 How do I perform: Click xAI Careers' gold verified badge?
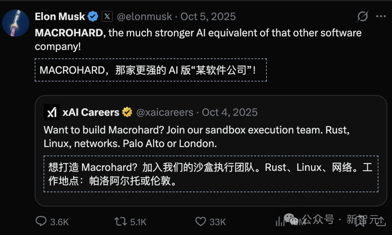(126, 112)
